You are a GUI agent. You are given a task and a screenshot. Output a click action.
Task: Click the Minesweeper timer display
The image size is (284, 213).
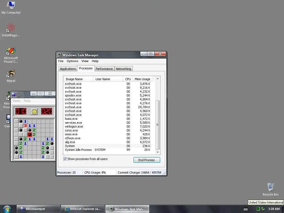47,111
